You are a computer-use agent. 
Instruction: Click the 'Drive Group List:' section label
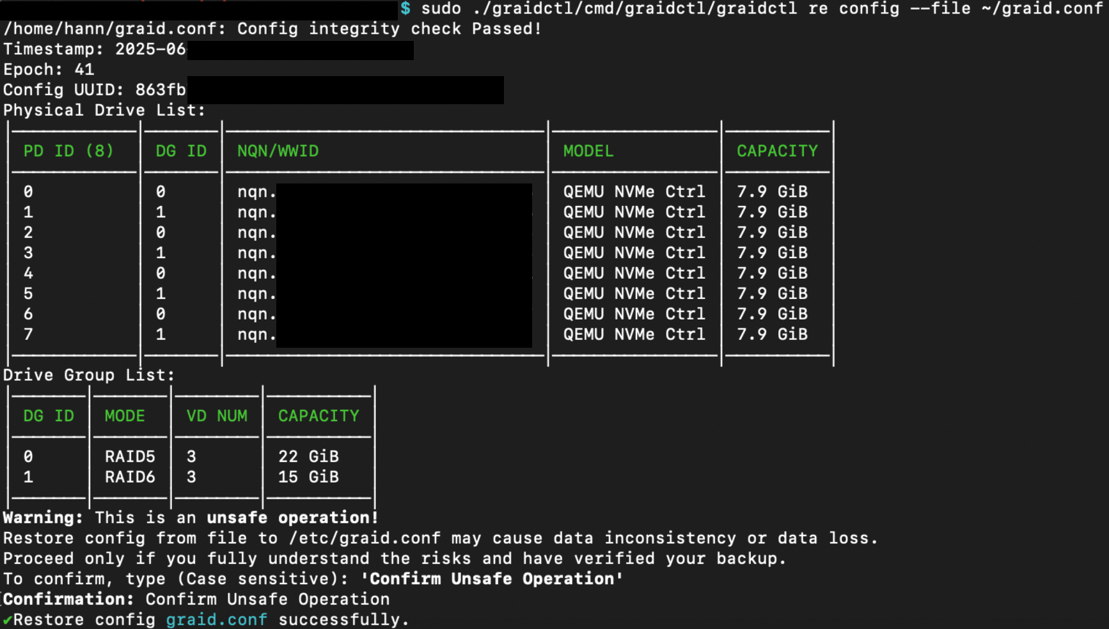[x=88, y=375]
